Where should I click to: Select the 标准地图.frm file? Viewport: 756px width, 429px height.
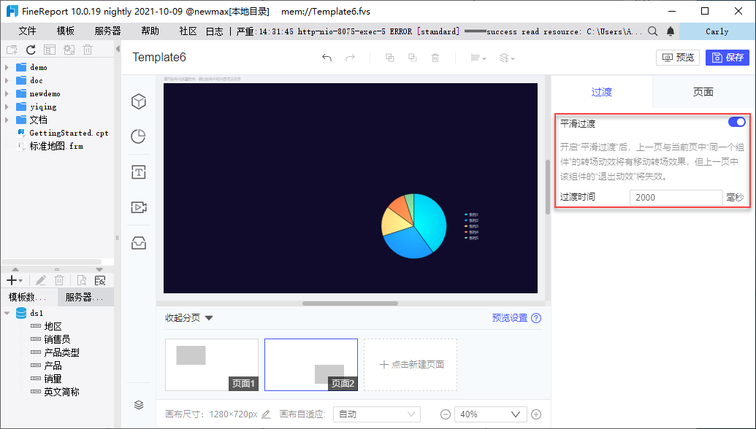(x=56, y=146)
